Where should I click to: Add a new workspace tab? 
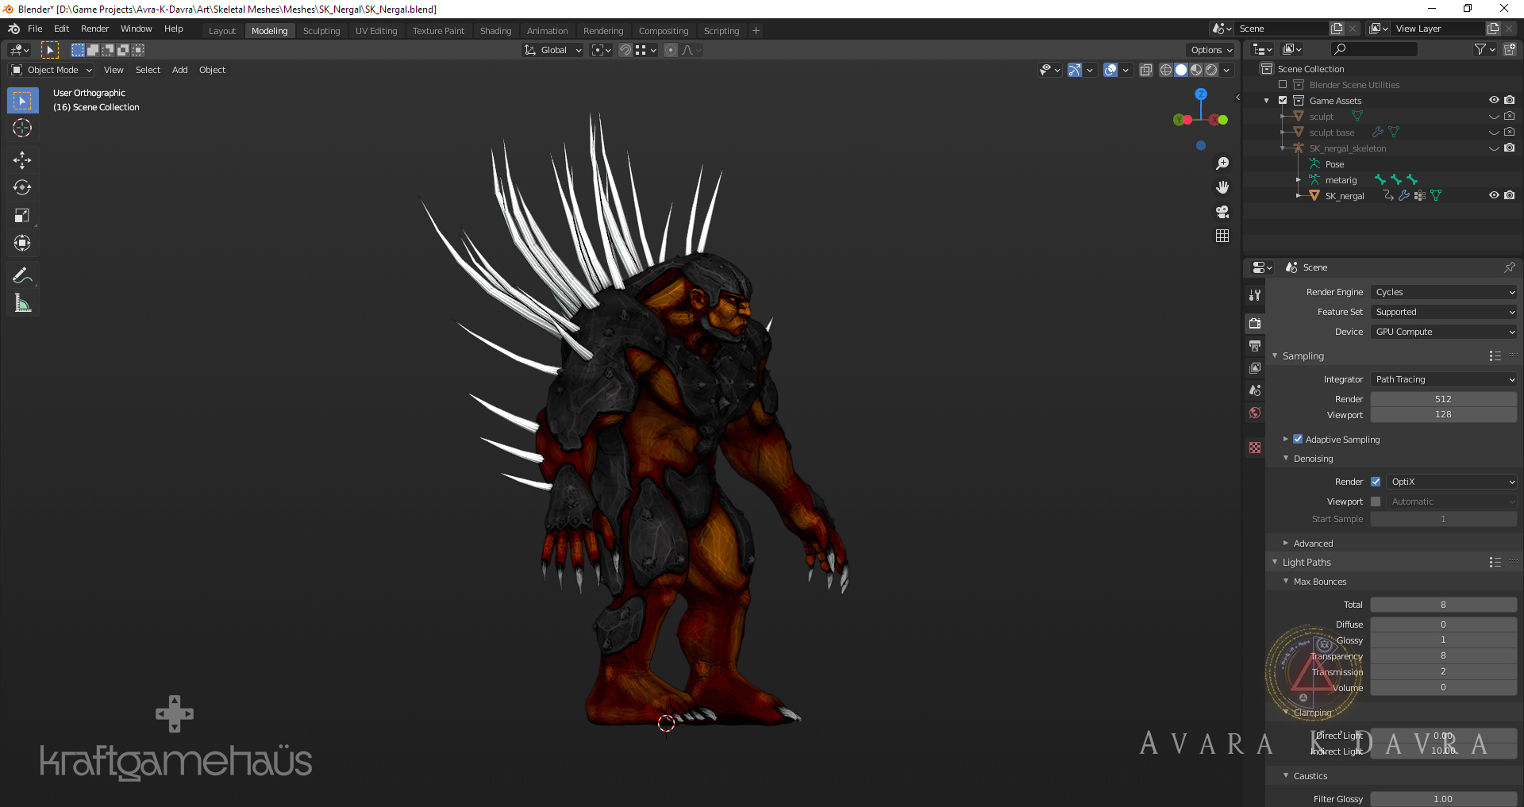756,31
